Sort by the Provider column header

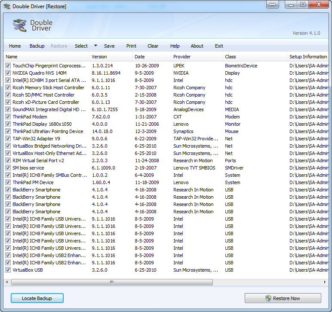click(x=197, y=57)
